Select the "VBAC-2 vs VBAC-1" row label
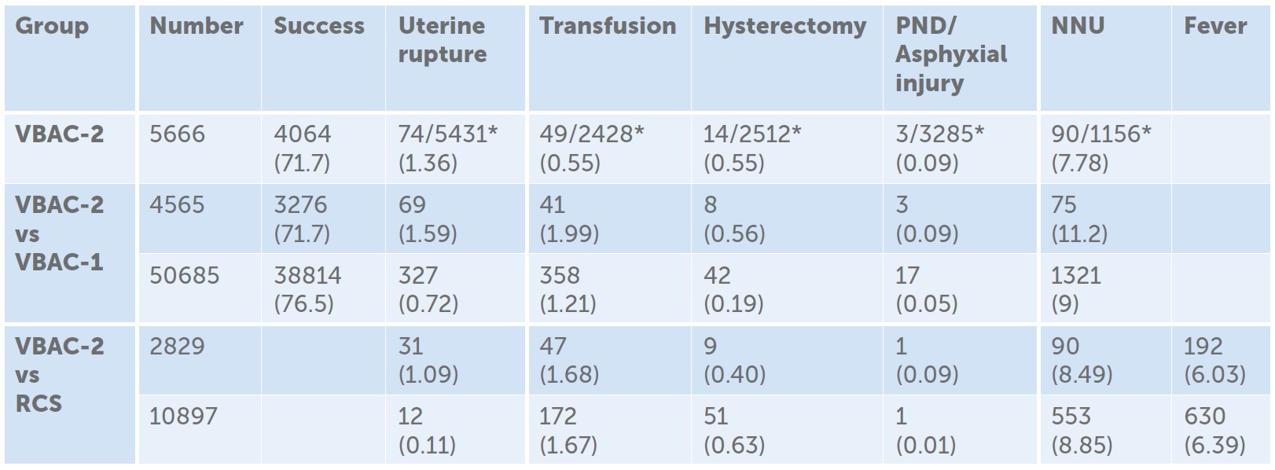This screenshot has height=470, width=1275. pyautogui.click(x=60, y=233)
